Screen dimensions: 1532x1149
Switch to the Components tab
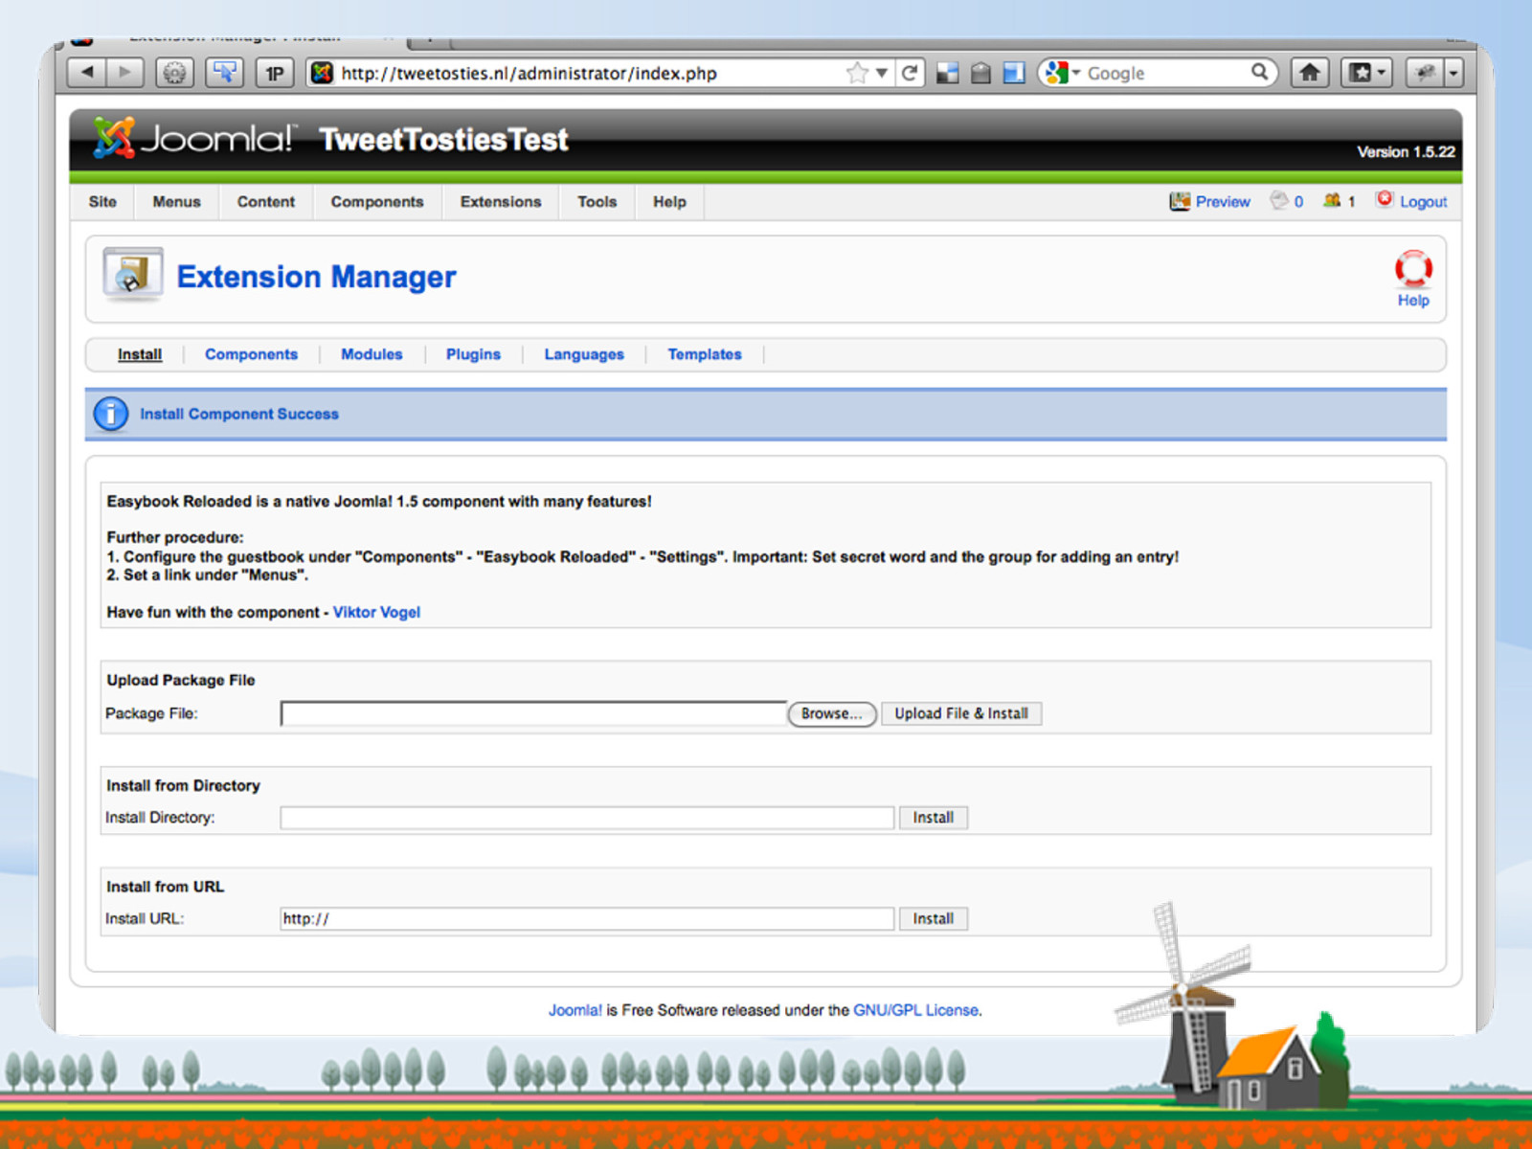click(x=251, y=354)
